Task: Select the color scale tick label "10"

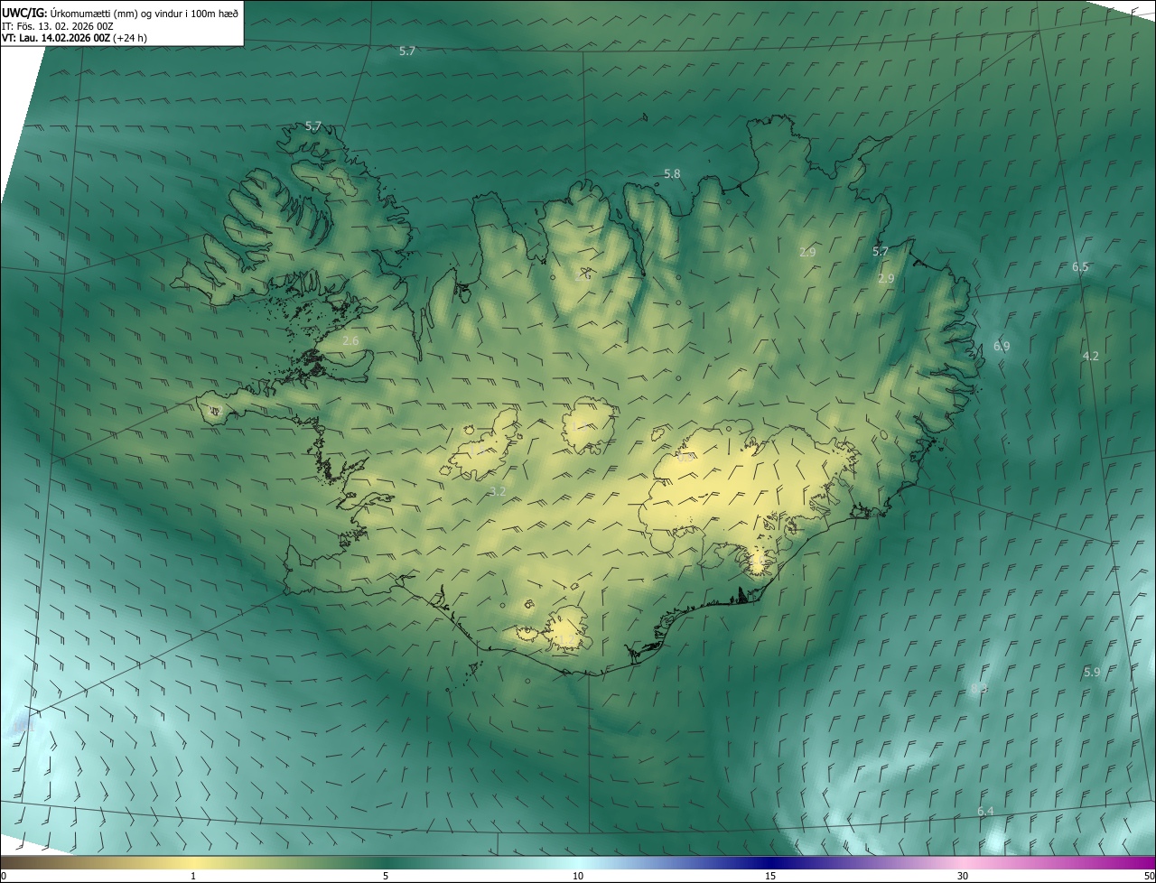Action: [x=578, y=876]
